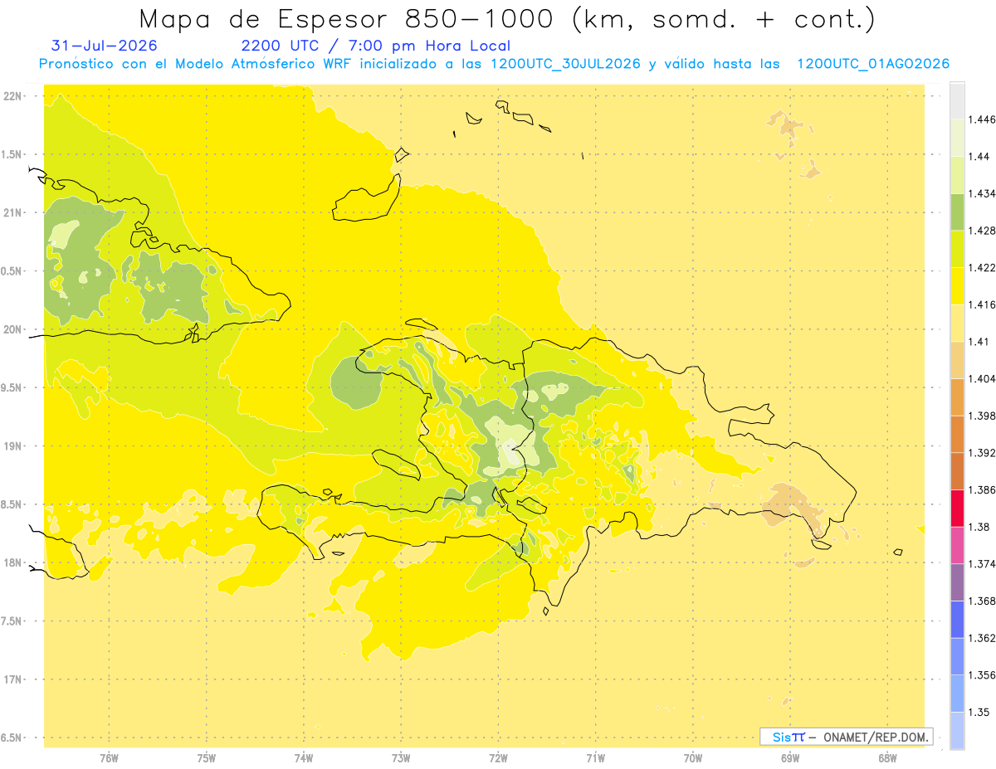996x769 pixels.
Task: Click the '1.398' legend value
Action: point(981,416)
